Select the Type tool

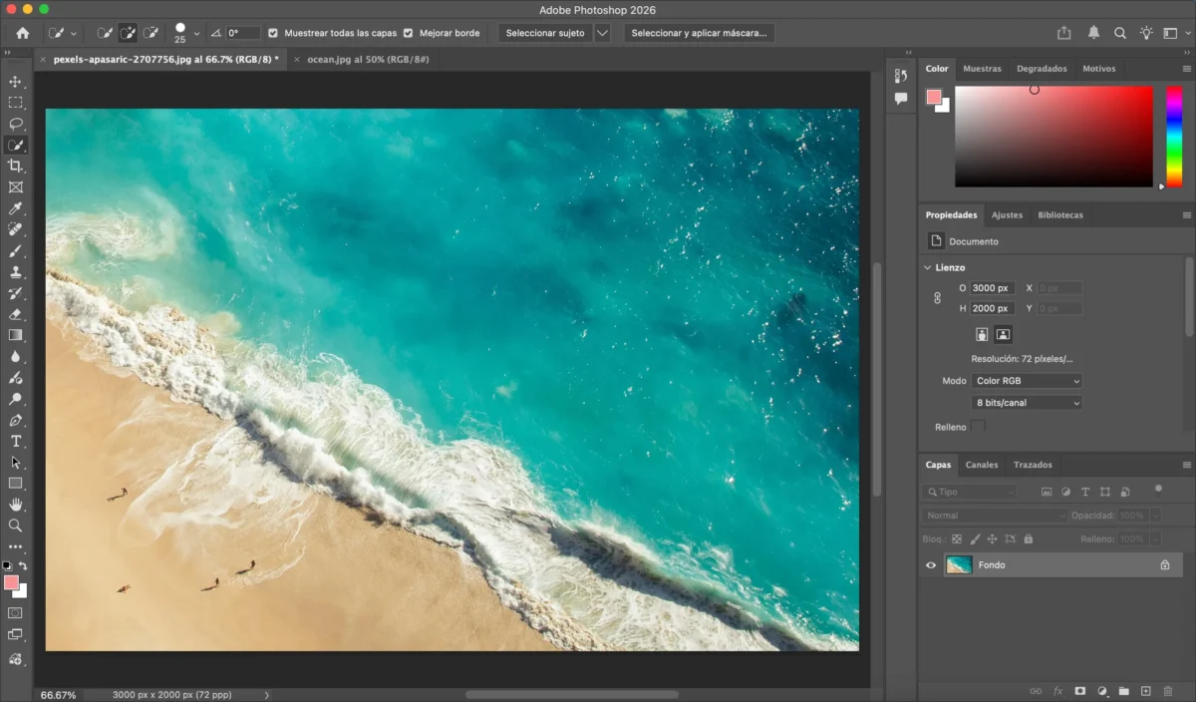point(15,441)
